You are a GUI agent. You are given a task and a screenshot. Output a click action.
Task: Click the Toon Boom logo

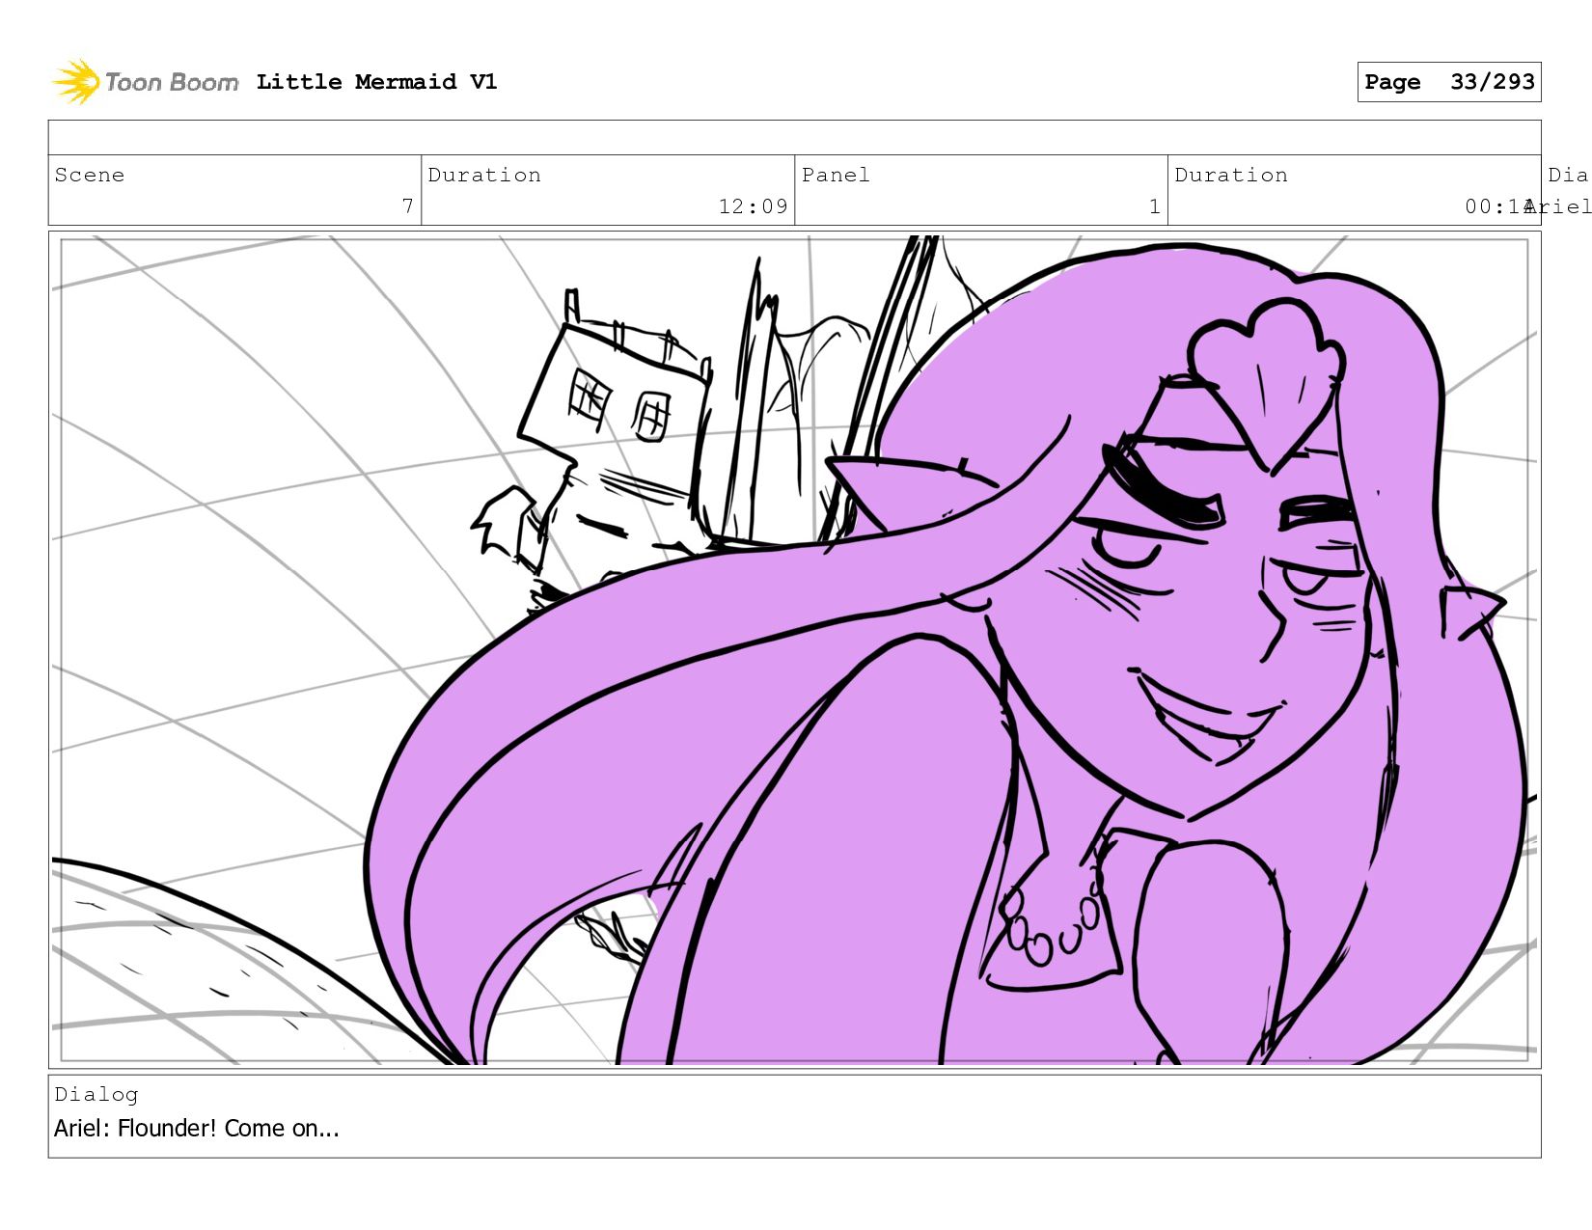[x=145, y=82]
